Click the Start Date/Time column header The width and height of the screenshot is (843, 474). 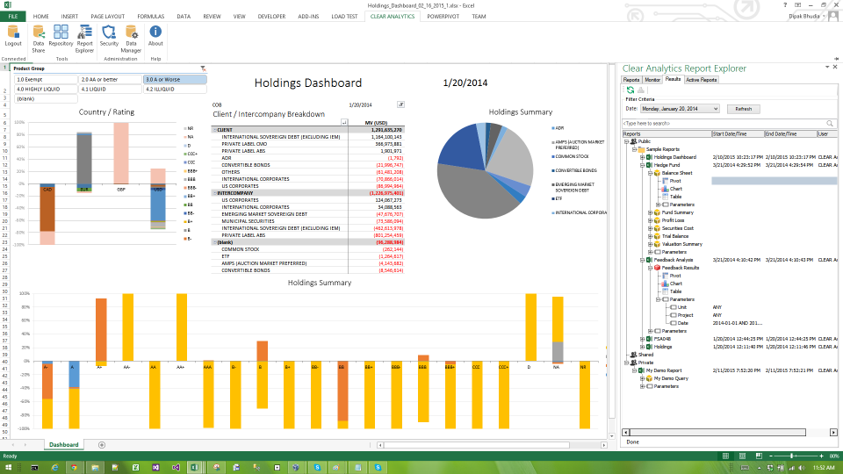[737, 133]
